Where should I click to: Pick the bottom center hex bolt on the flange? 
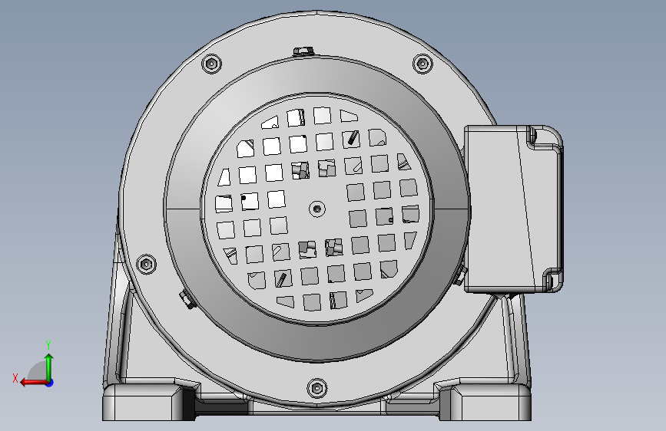(x=316, y=388)
